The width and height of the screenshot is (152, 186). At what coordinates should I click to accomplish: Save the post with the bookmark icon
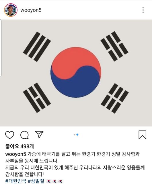[143, 135]
